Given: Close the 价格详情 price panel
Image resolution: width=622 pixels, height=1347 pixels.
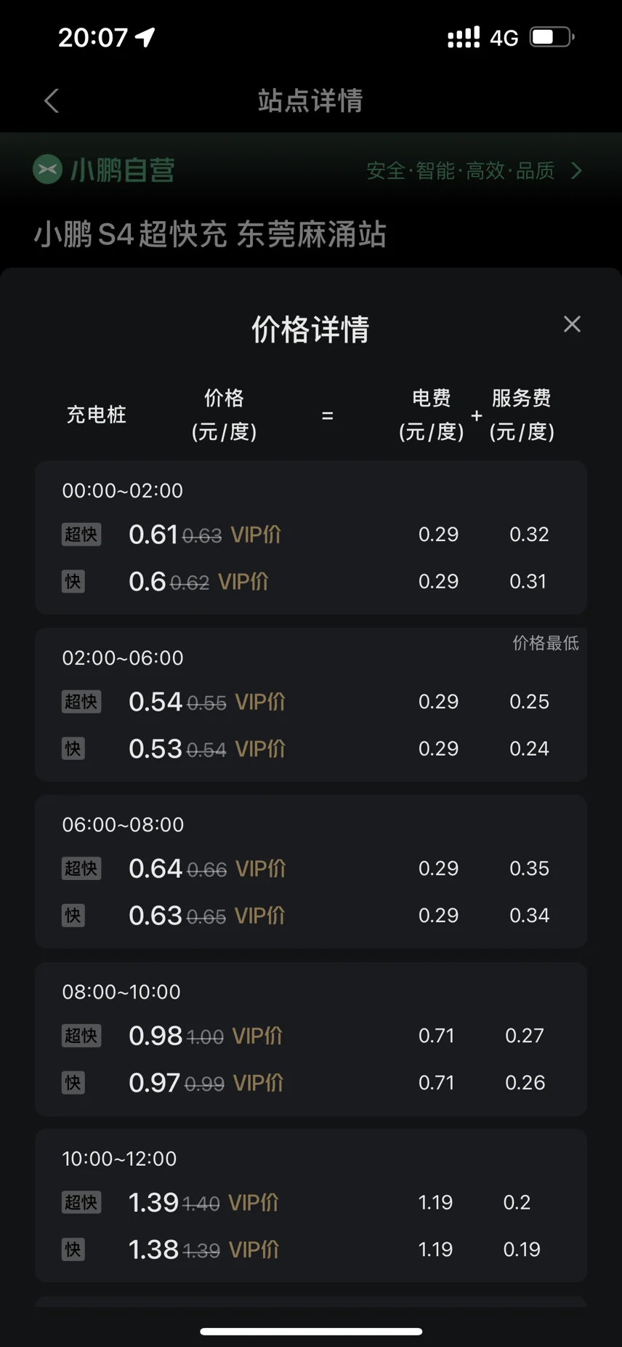Looking at the screenshot, I should 572,324.
